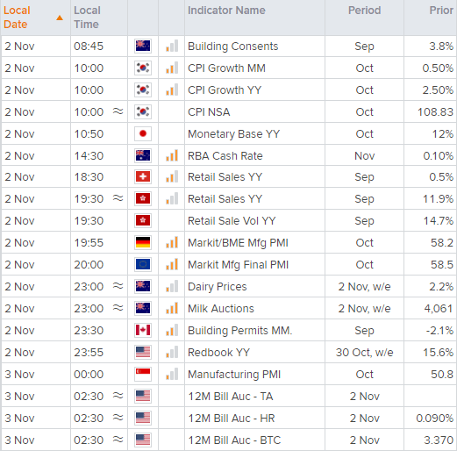Click the German flag beside Markit/BME Mfg PMI

click(x=143, y=242)
